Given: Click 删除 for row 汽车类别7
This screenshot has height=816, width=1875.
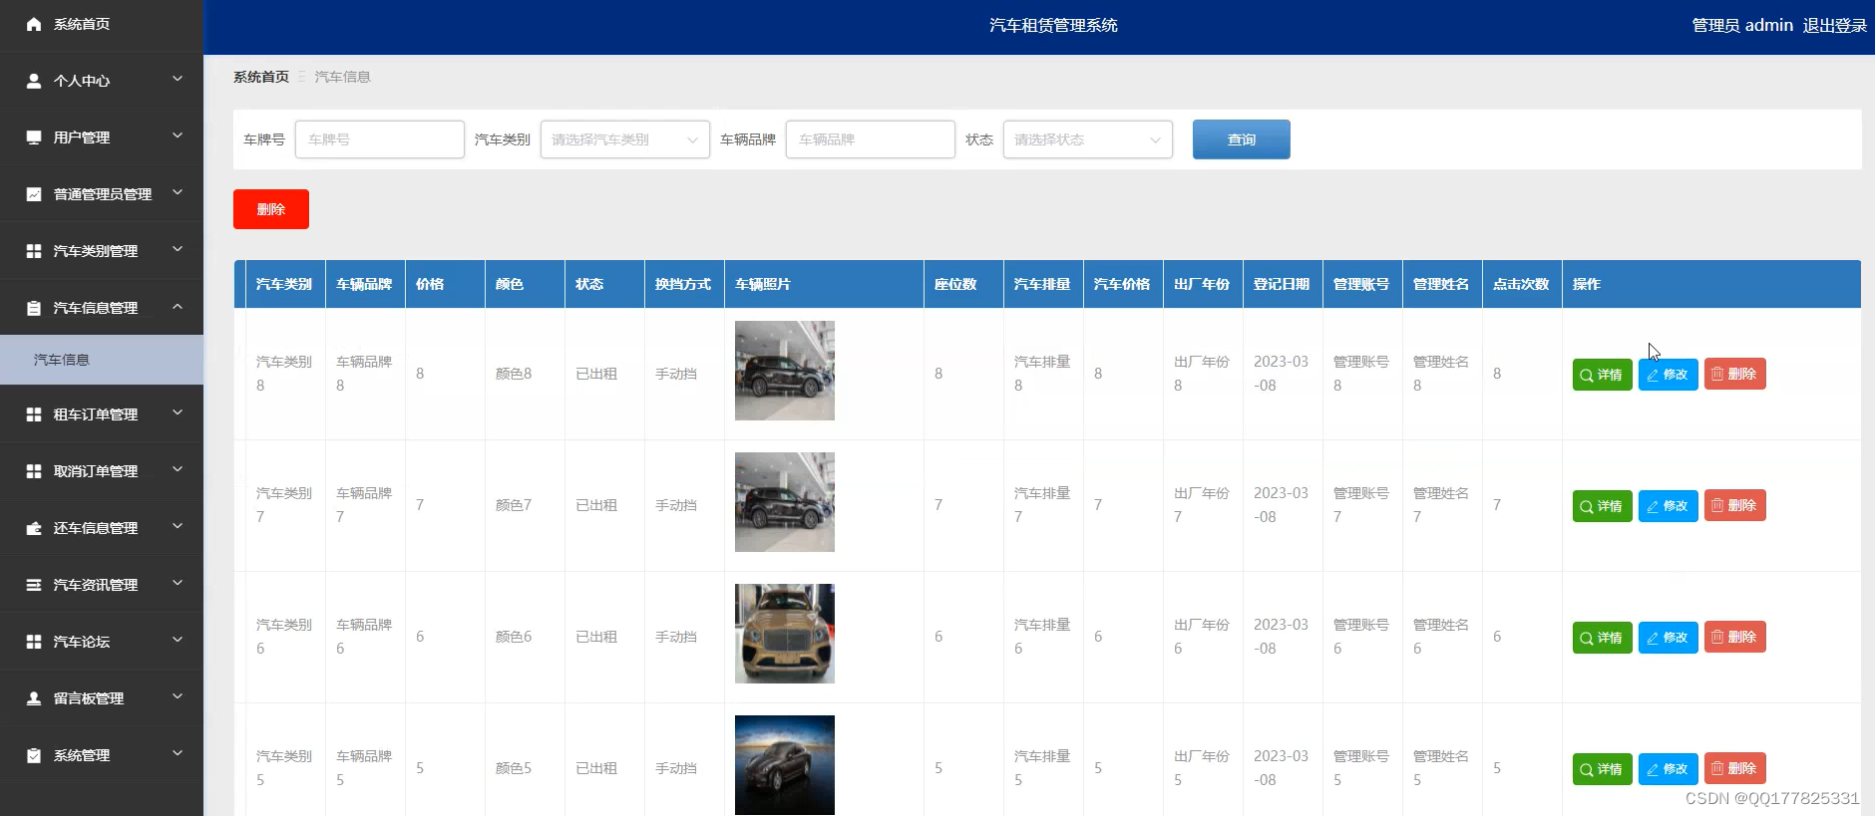Looking at the screenshot, I should pyautogui.click(x=1735, y=505).
